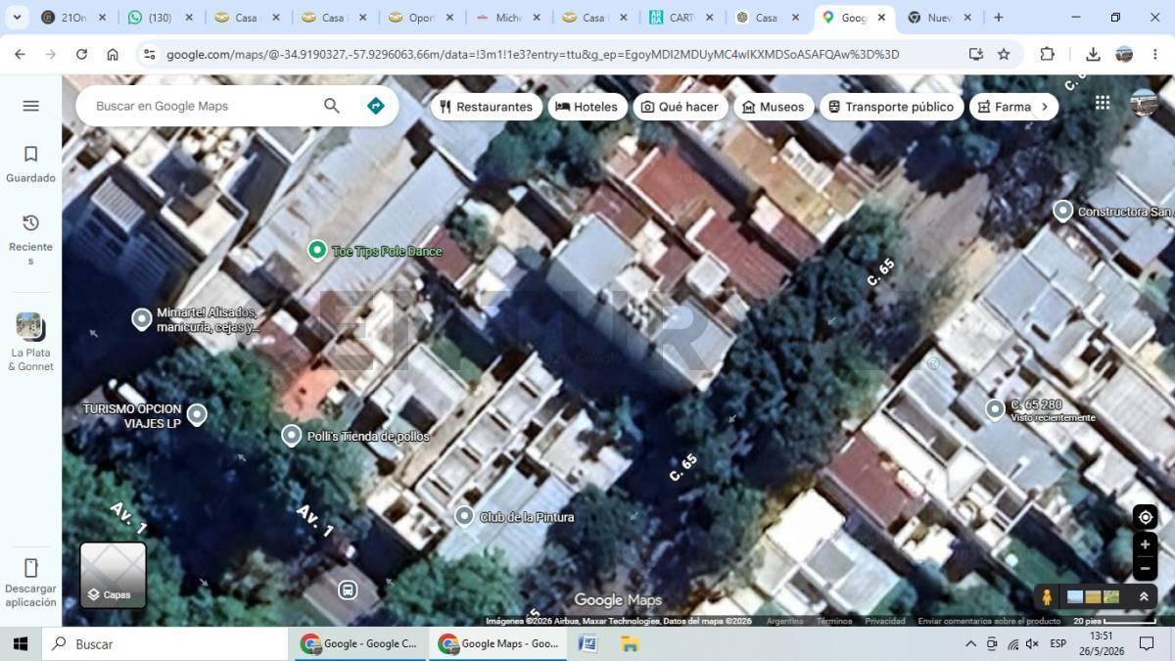Reload the page
Viewport: 1175px width, 661px height.
click(81, 54)
